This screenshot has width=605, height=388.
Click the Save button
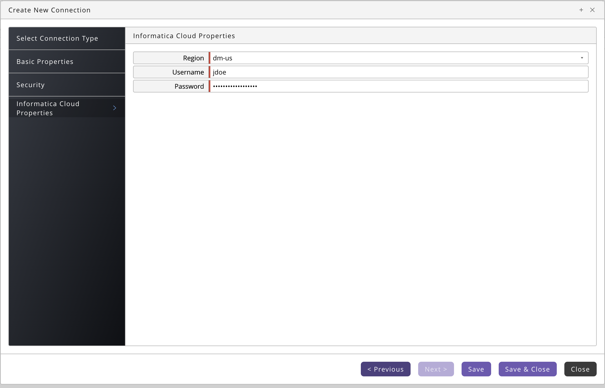[476, 369]
